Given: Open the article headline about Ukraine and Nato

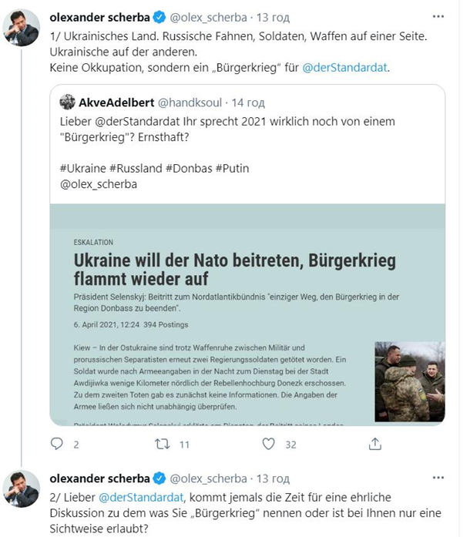Looking at the screenshot, I should coord(234,268).
